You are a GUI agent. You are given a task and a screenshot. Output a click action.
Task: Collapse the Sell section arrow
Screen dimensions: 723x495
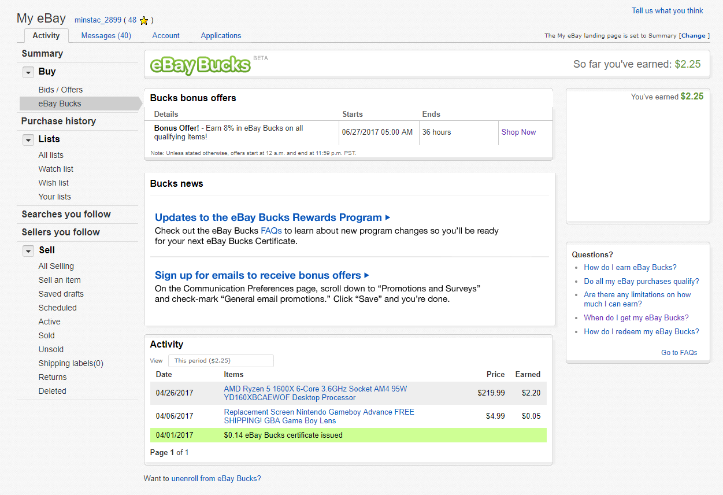[x=28, y=251]
